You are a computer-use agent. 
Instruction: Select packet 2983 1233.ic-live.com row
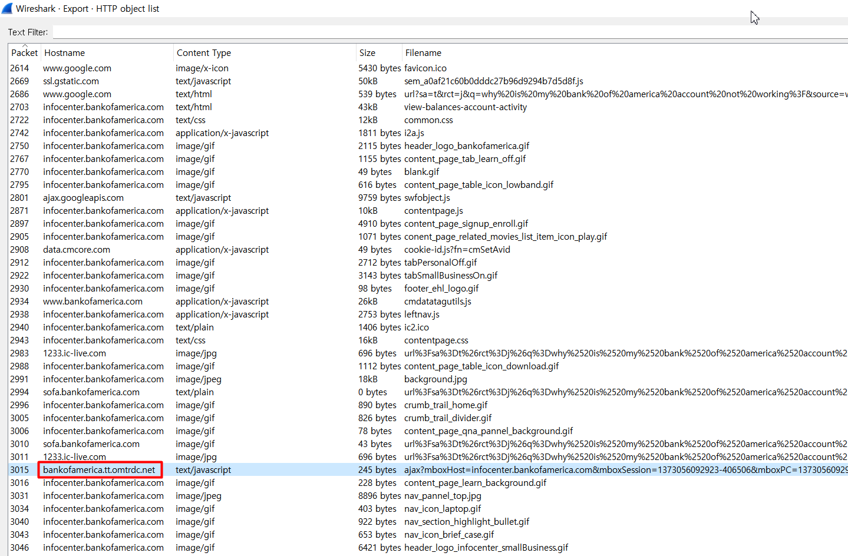[x=428, y=353]
